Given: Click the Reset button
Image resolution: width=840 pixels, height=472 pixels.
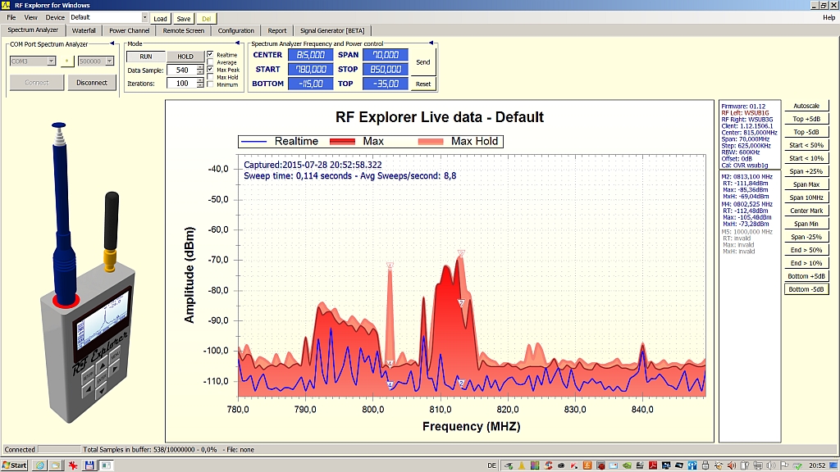Looking at the screenshot, I should [423, 84].
